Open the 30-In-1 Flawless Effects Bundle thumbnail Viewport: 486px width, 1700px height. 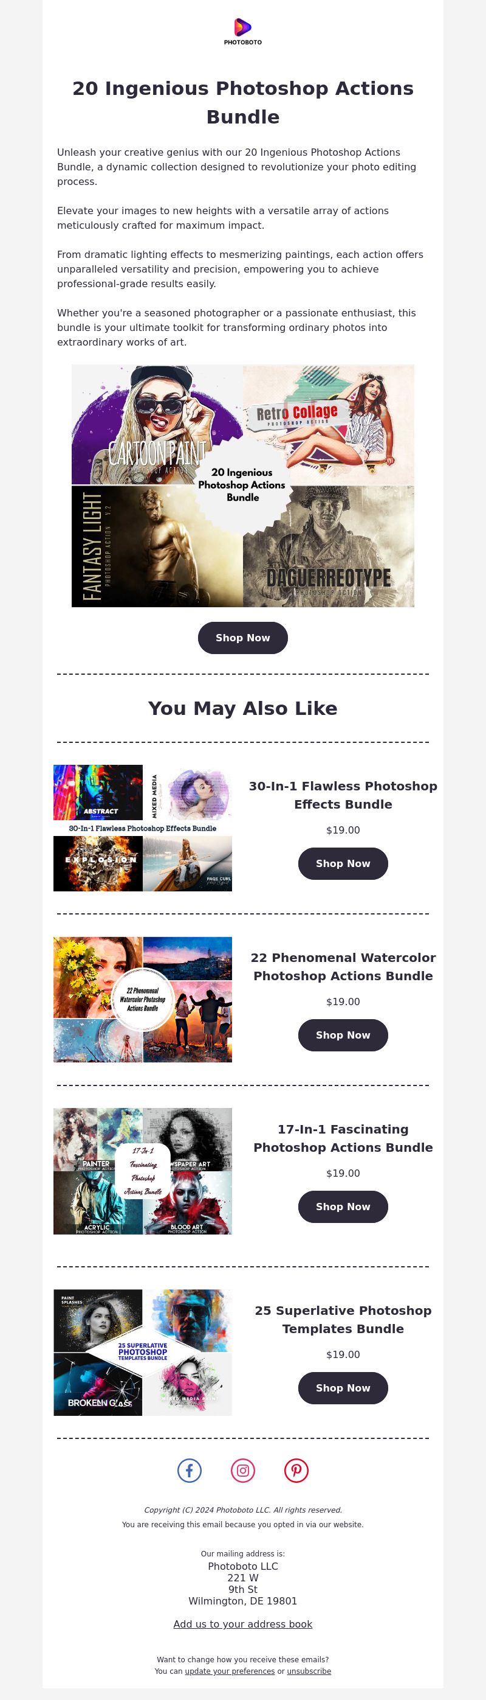pyautogui.click(x=143, y=827)
